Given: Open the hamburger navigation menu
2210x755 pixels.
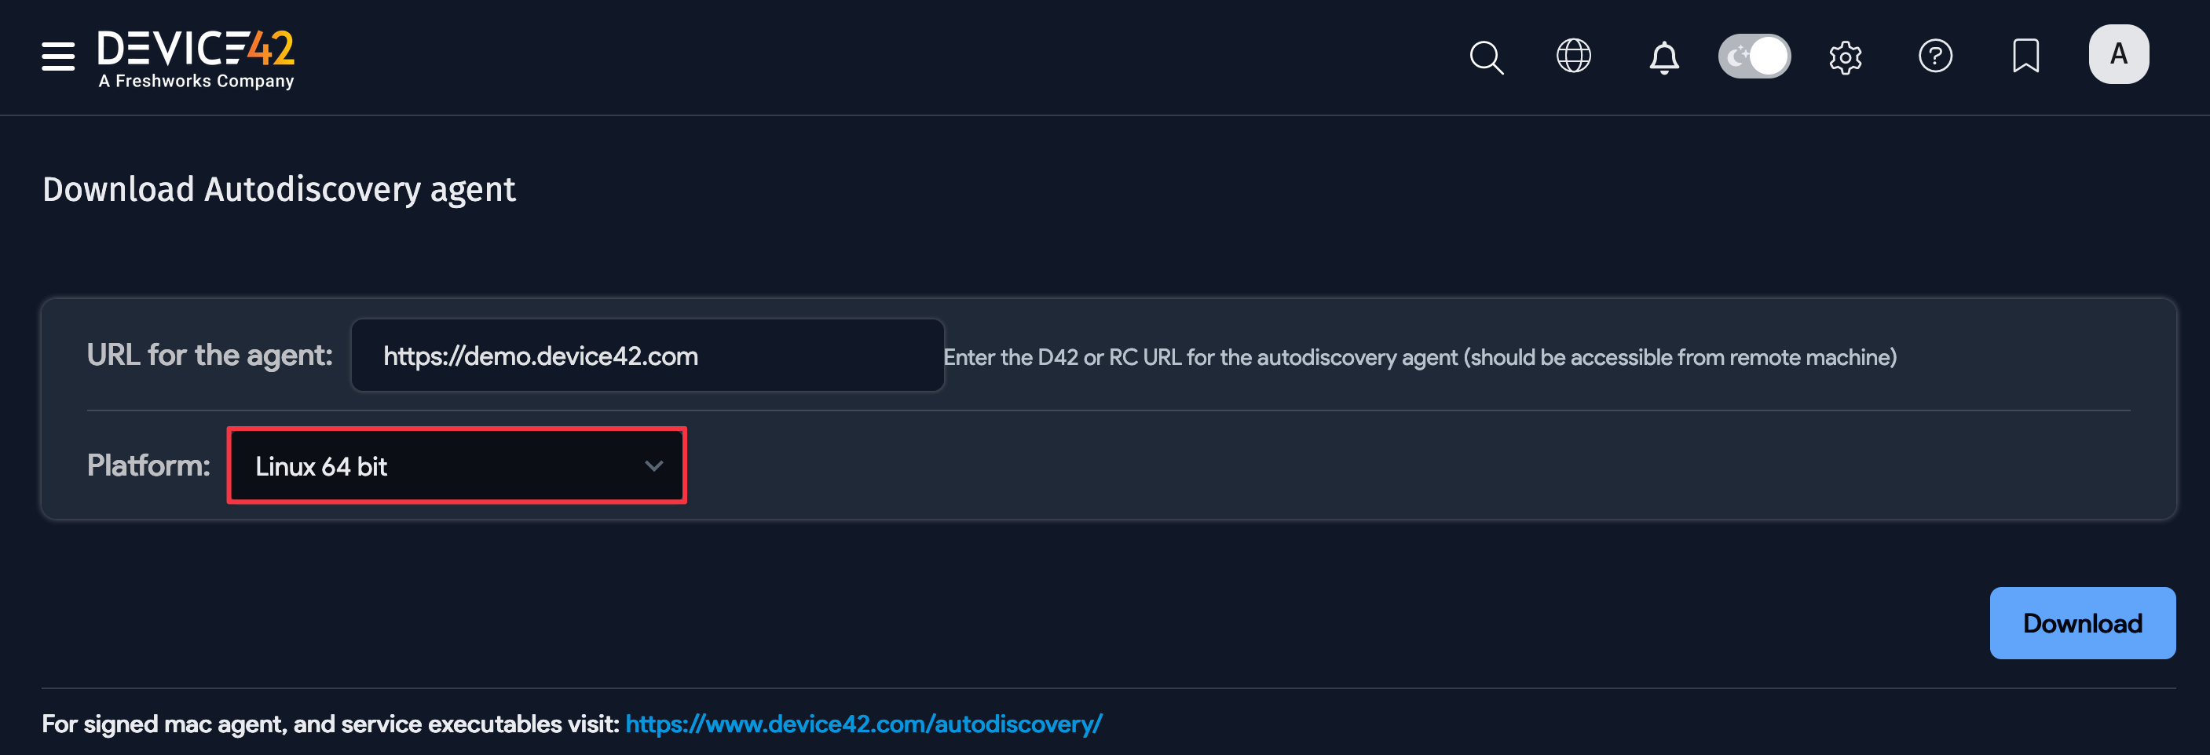Looking at the screenshot, I should click(57, 57).
